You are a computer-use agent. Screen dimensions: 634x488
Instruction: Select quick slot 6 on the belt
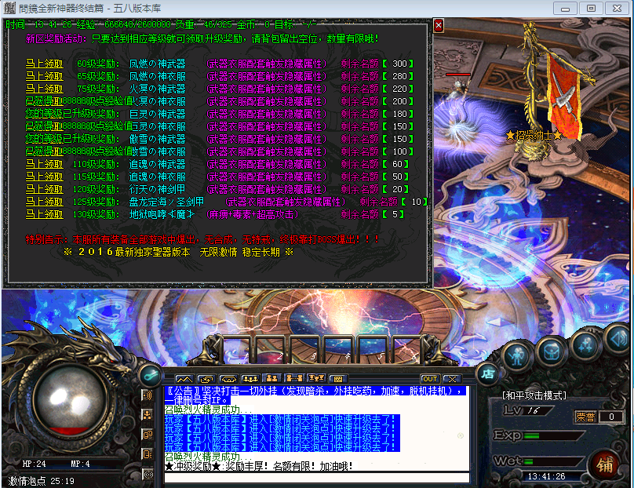click(x=407, y=350)
